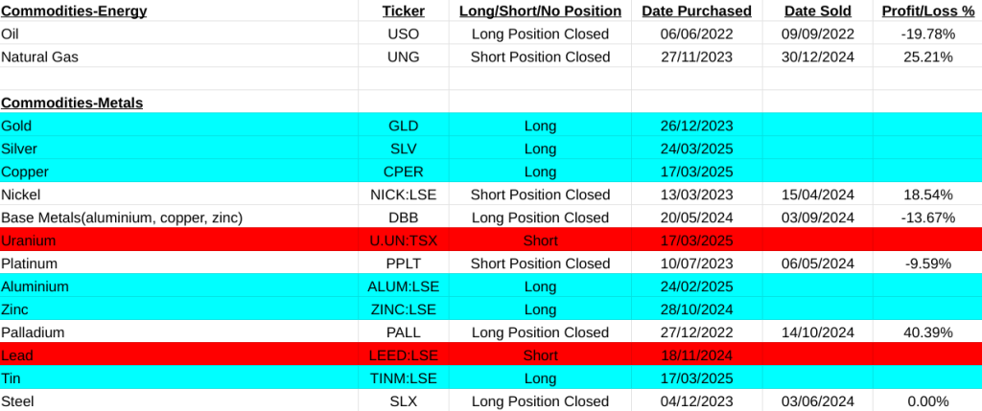982x411 pixels.
Task: Select the Date Purchased header cell
Action: [696, 11]
